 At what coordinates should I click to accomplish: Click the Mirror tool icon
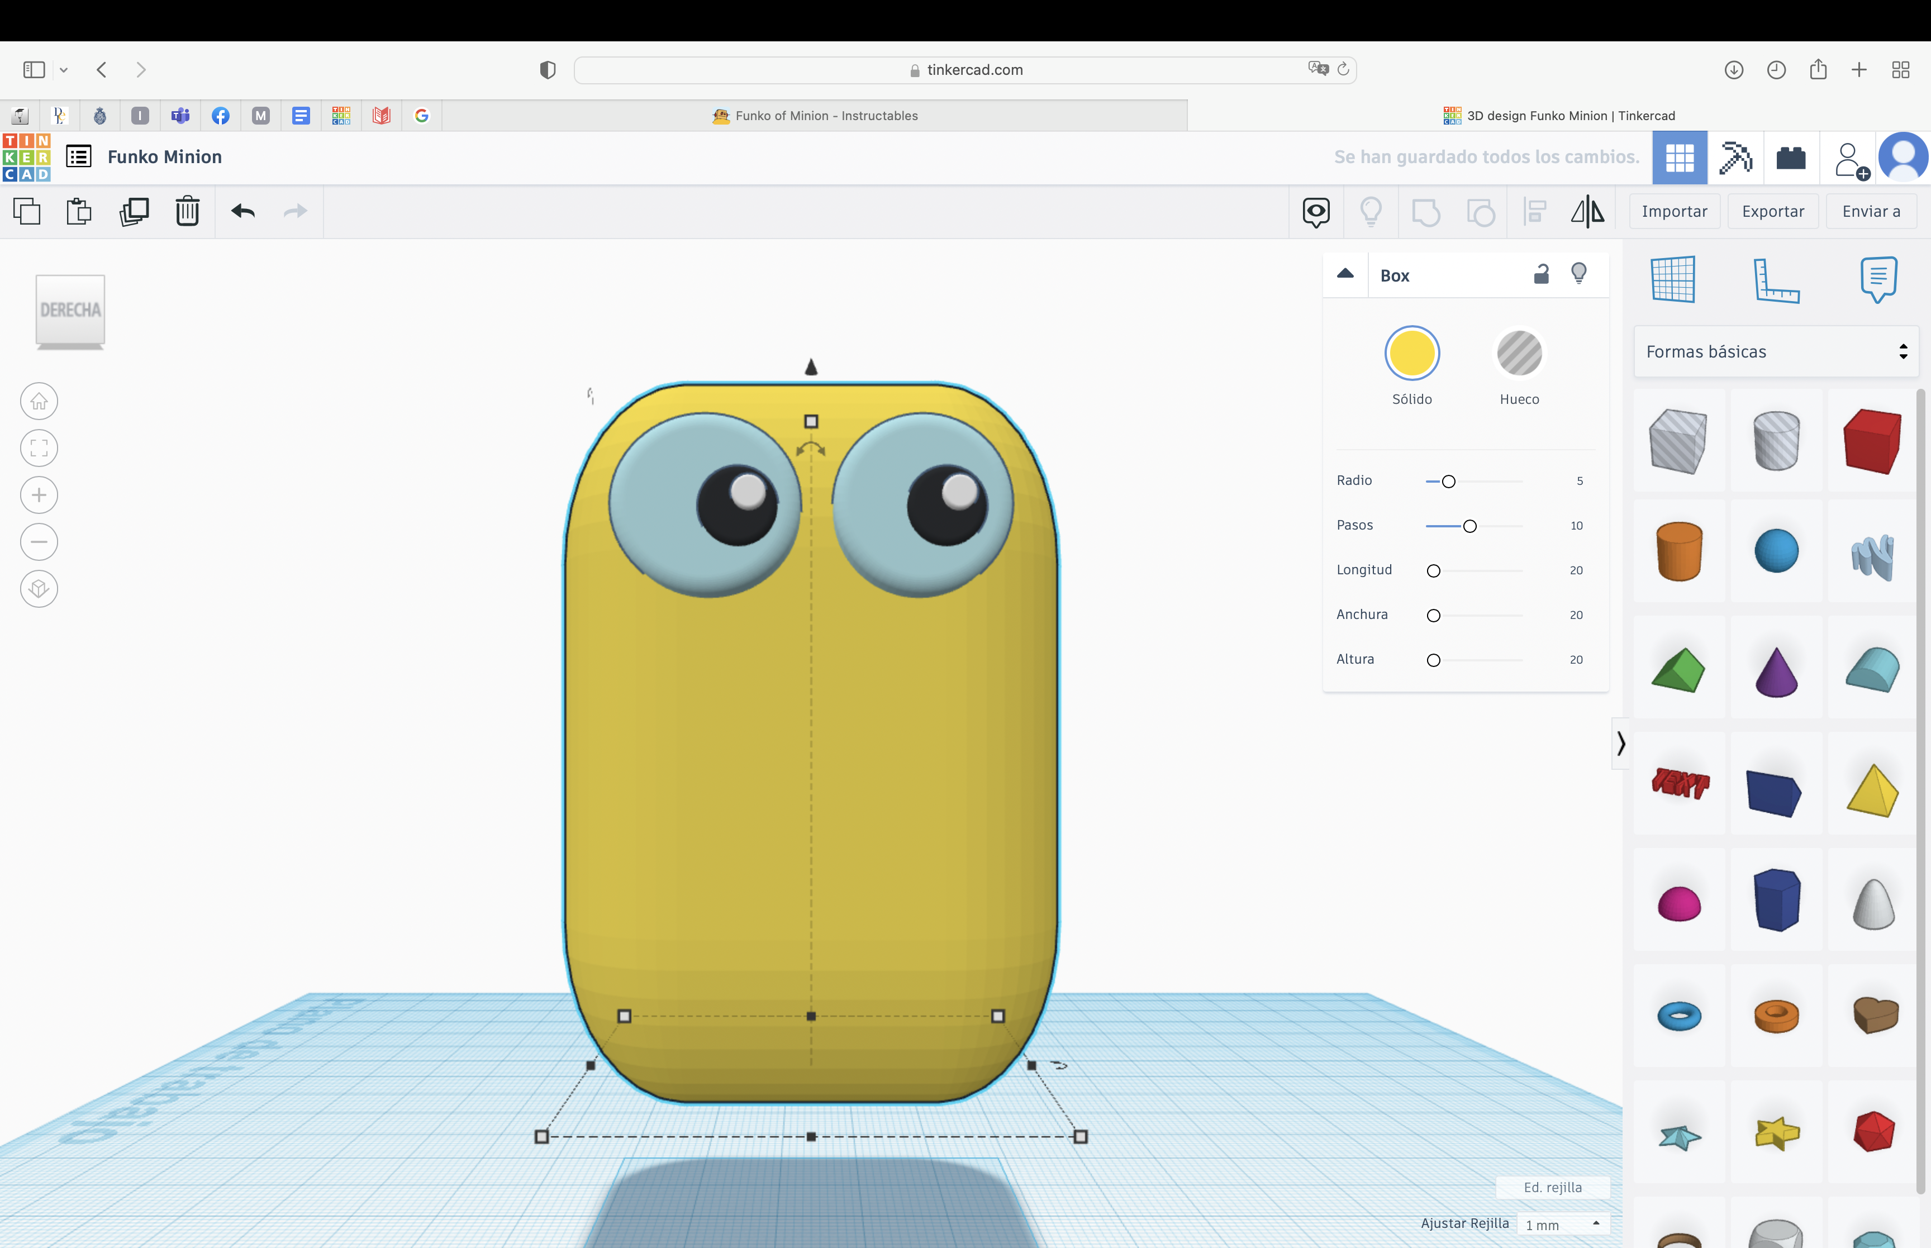[1587, 212]
